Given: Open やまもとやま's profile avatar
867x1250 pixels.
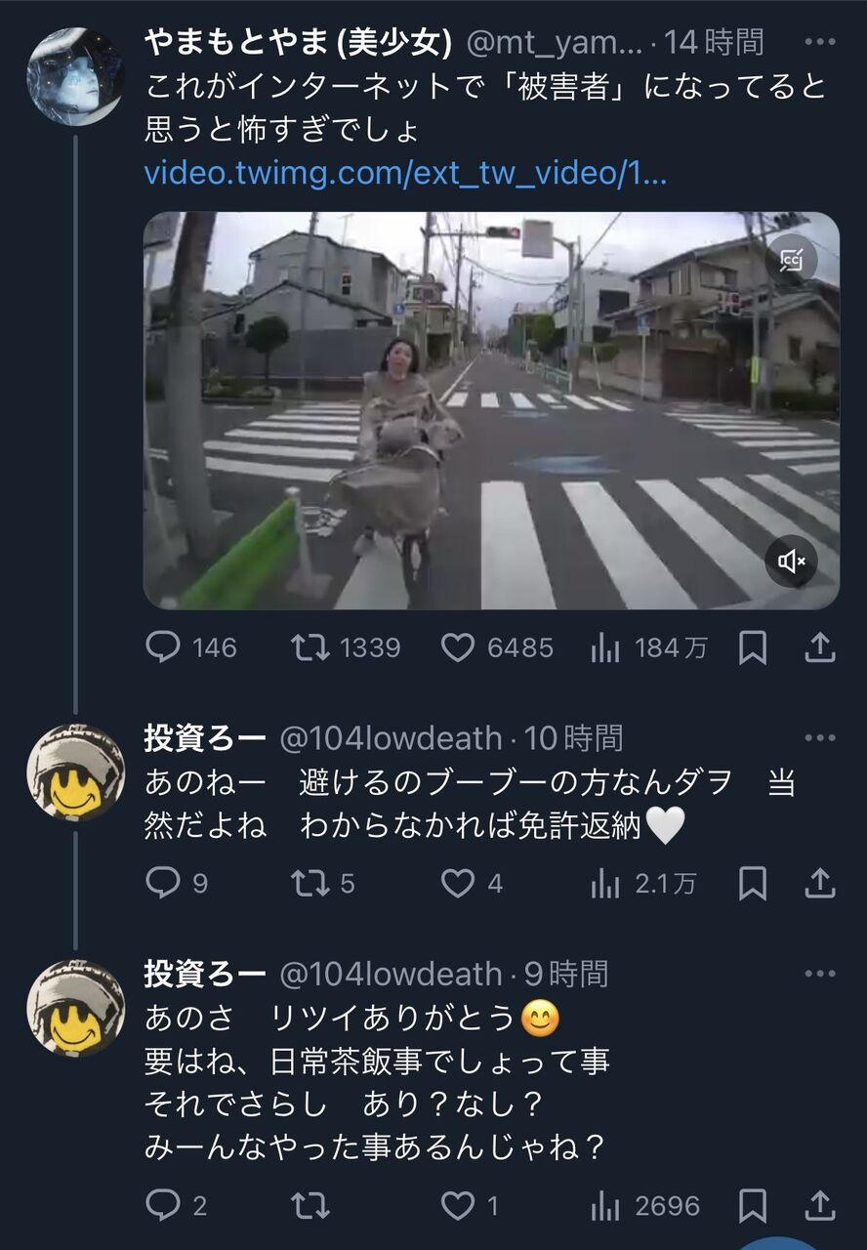Looking at the screenshot, I should point(75,77).
